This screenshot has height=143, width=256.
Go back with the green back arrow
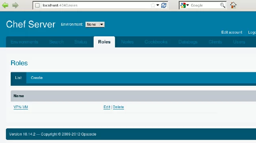point(5,5)
